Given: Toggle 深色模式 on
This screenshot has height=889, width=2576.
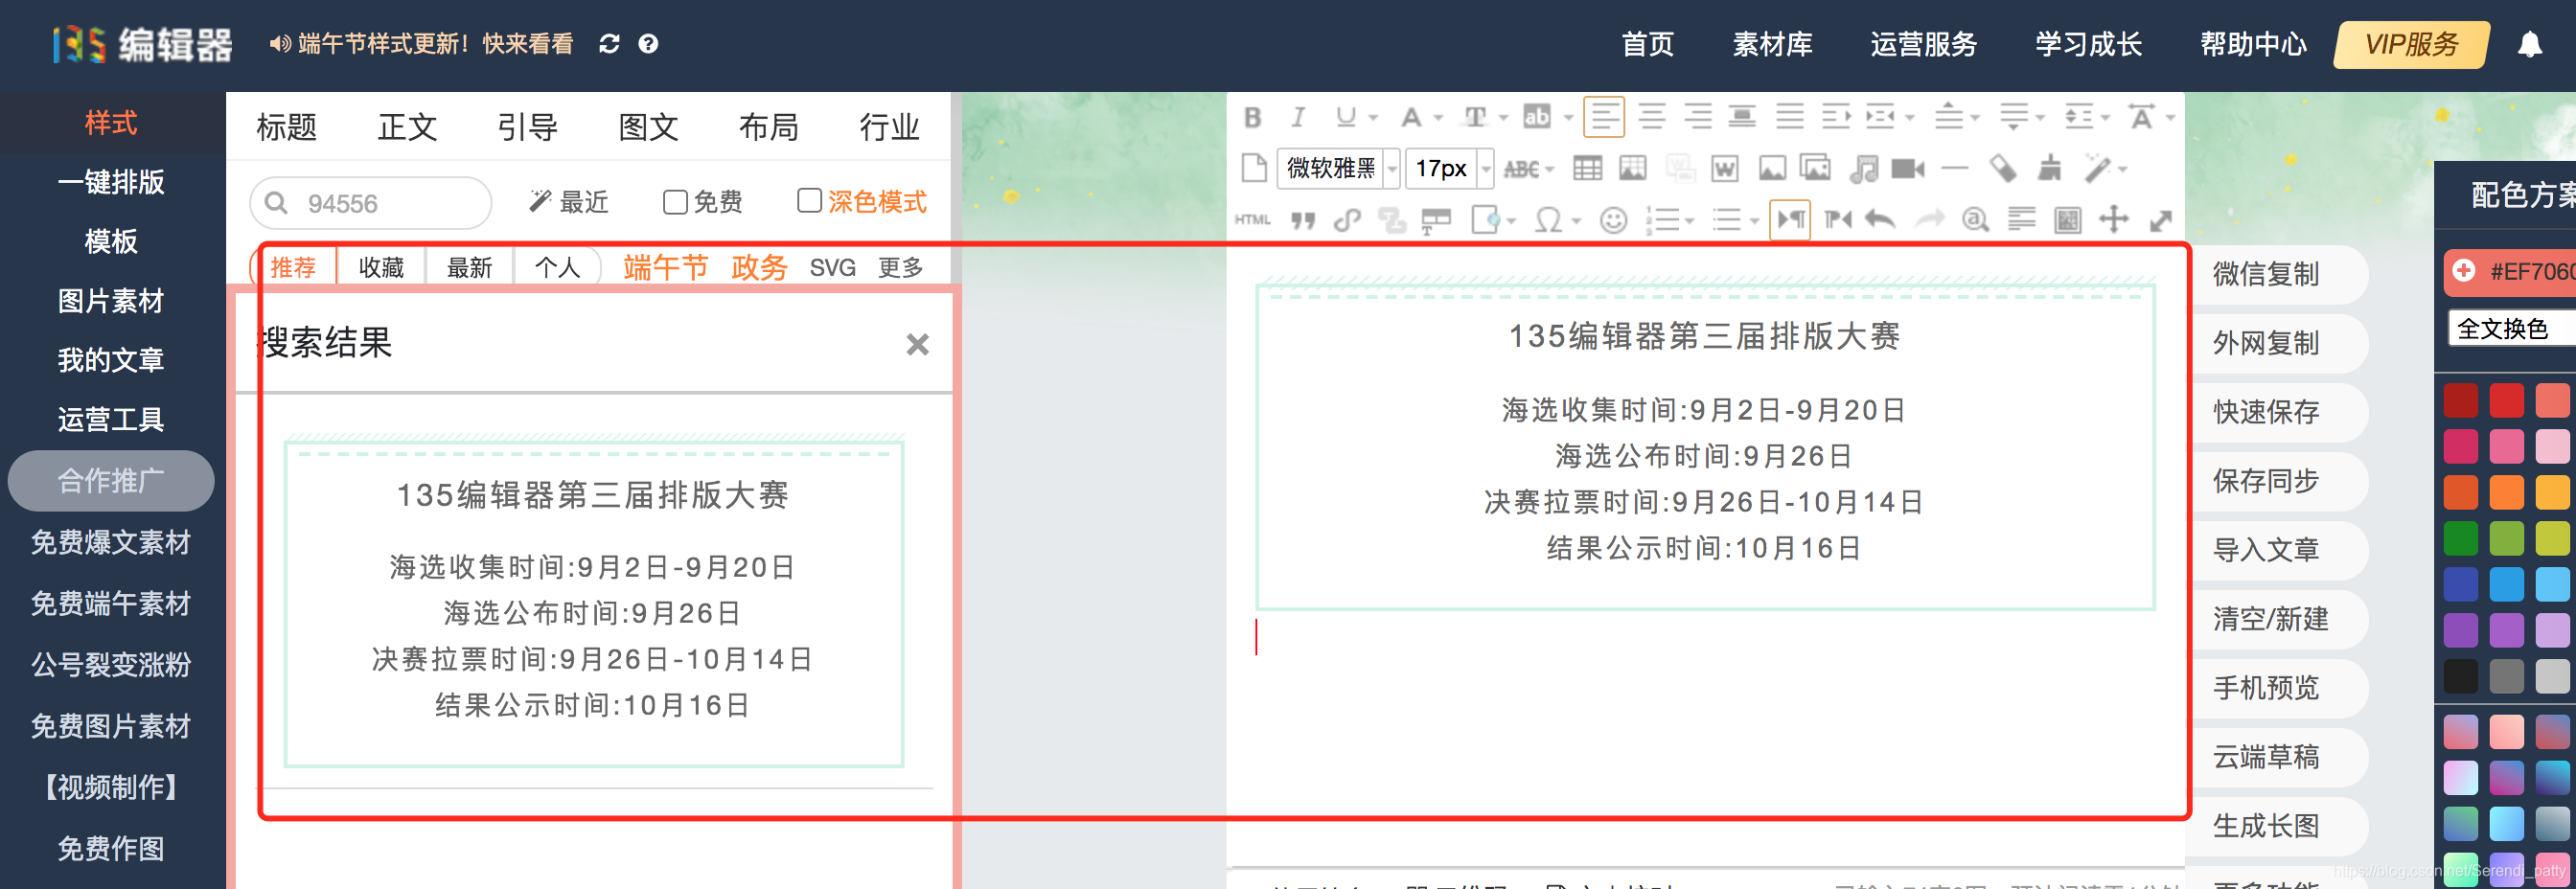Looking at the screenshot, I should point(808,201).
